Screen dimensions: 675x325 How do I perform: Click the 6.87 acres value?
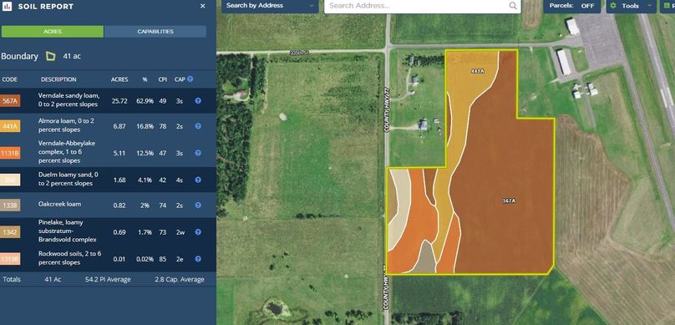119,126
